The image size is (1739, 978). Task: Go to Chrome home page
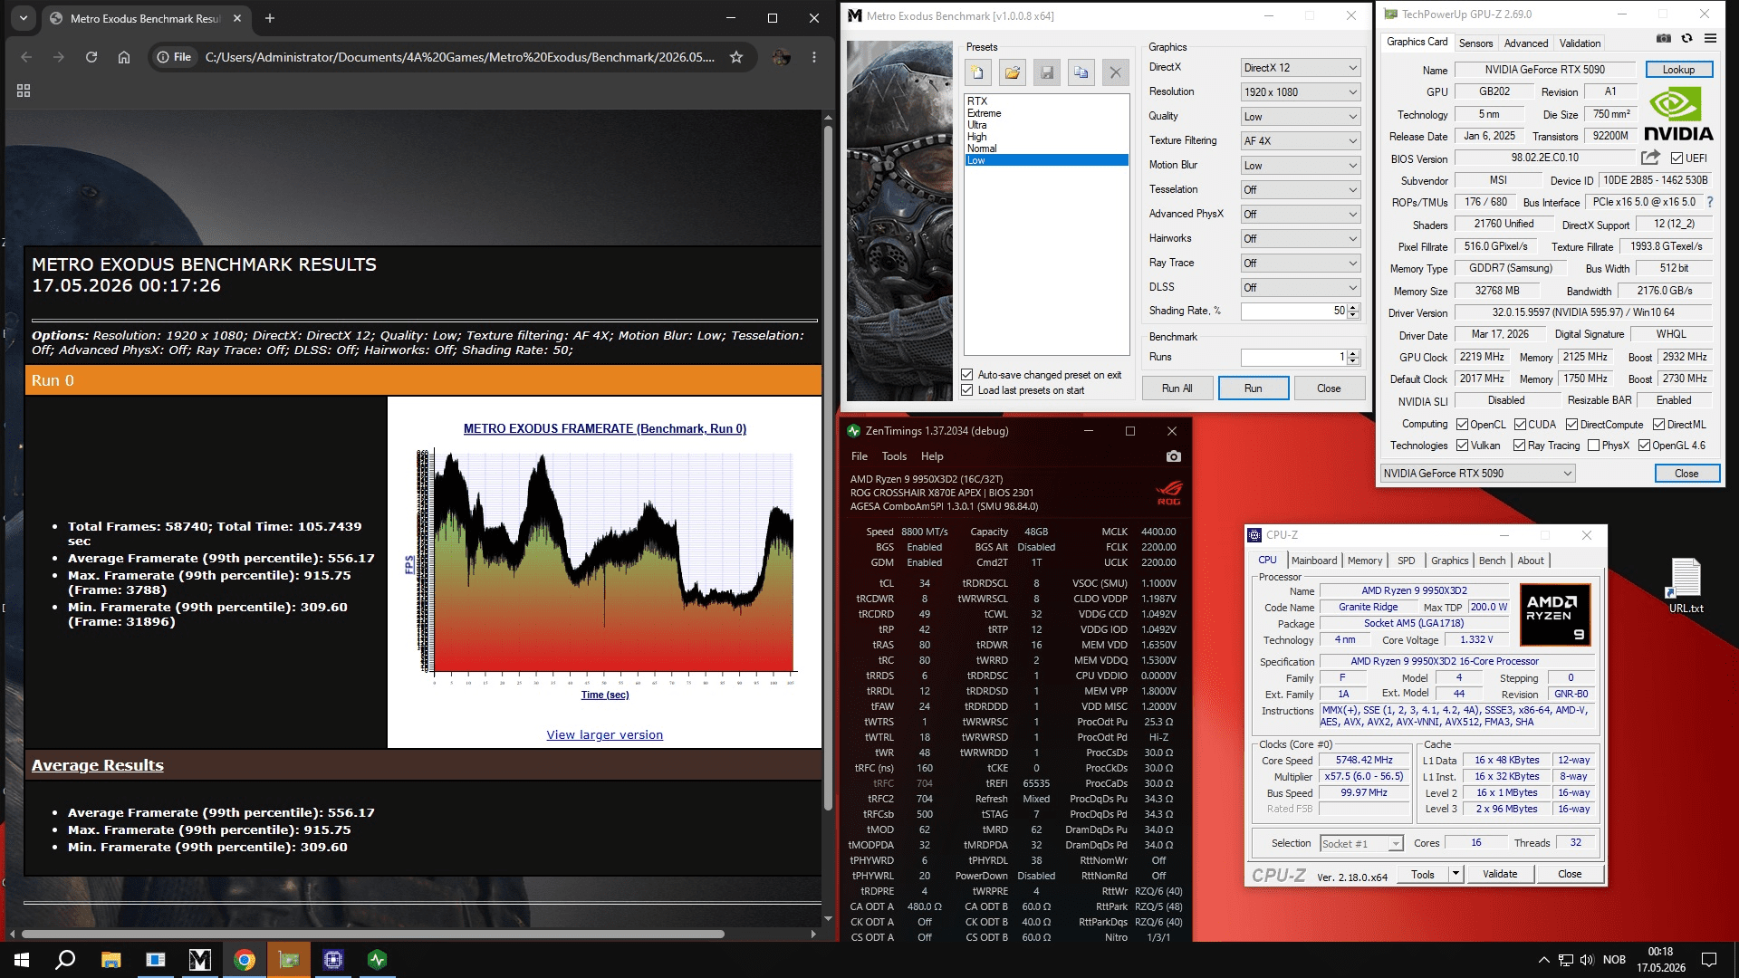click(124, 57)
